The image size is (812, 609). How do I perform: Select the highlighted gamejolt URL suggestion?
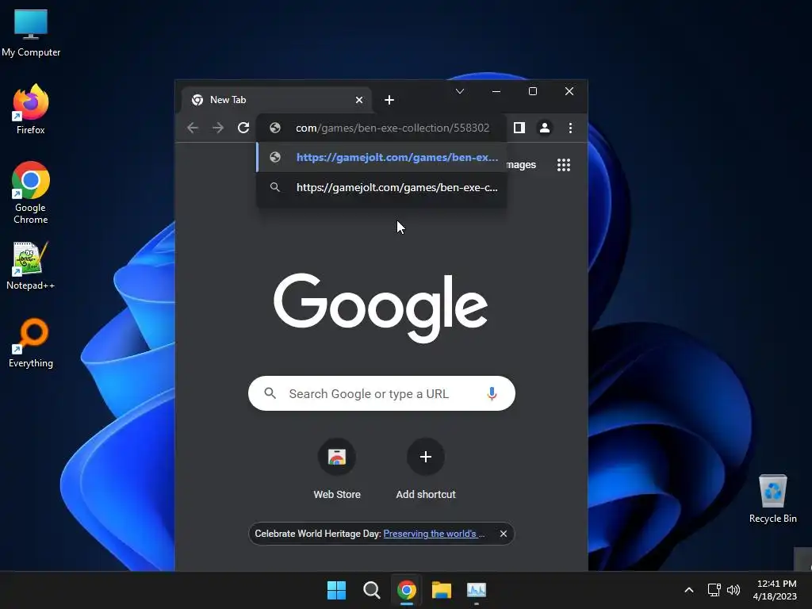[381, 157]
